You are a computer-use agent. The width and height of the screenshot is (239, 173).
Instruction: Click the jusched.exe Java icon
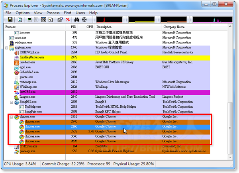coord(16,63)
